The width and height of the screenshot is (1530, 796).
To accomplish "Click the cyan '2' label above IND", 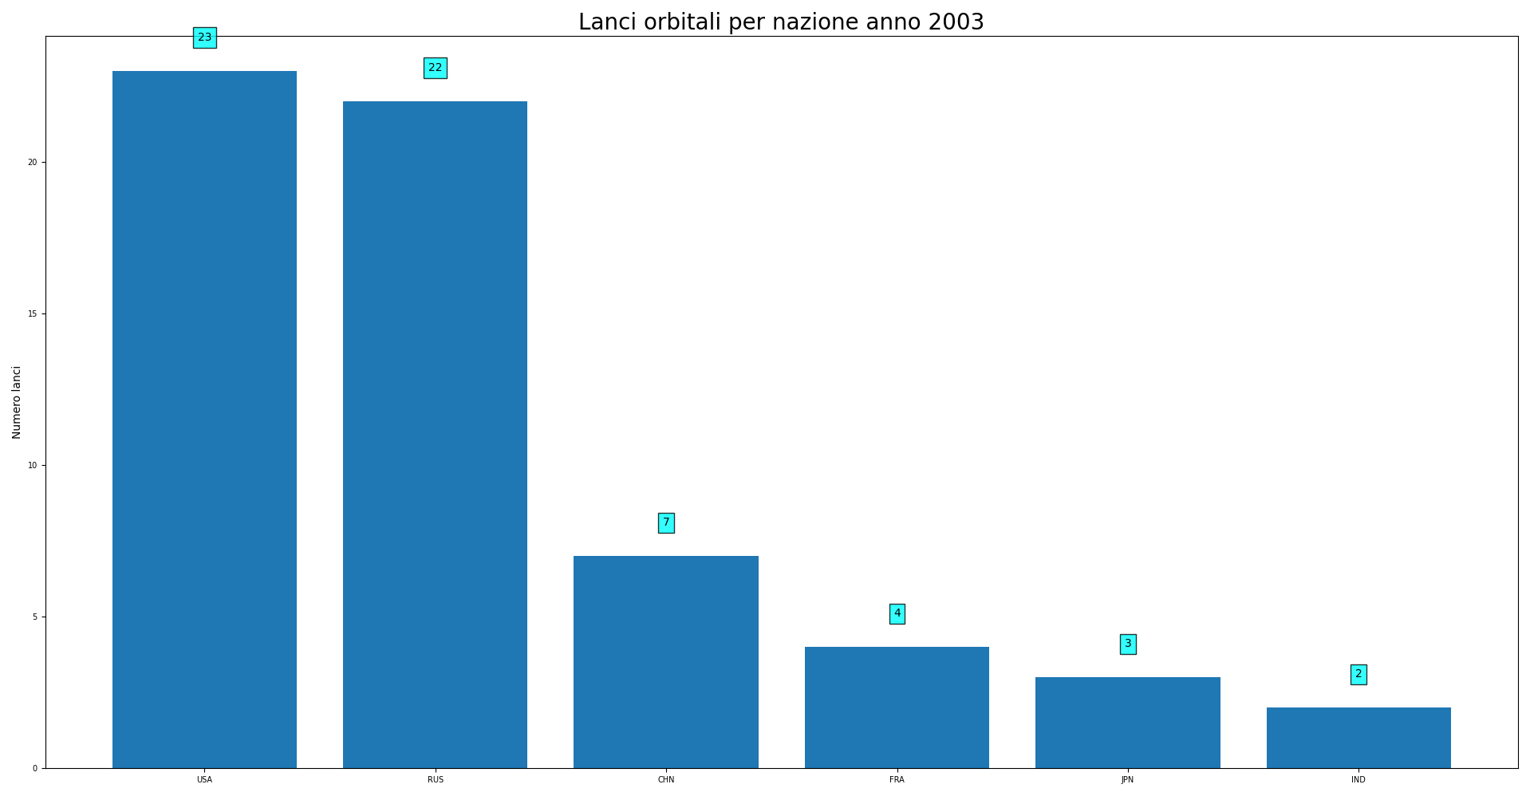I will (x=1358, y=674).
